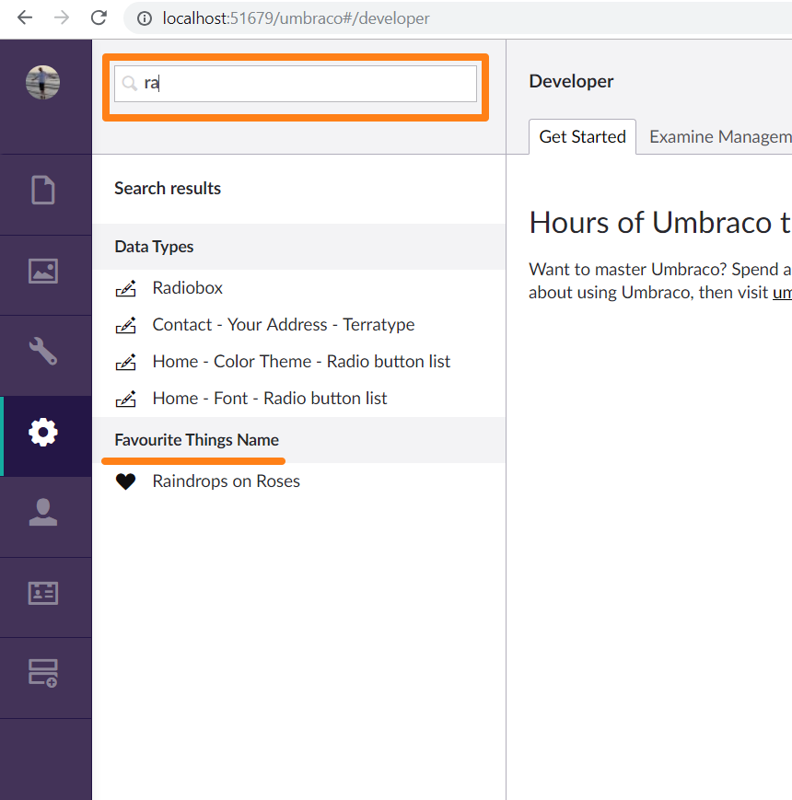Click icon beside Contact - Your Address - Terratype
Viewport: 792px width, 800px height.
[x=125, y=325]
